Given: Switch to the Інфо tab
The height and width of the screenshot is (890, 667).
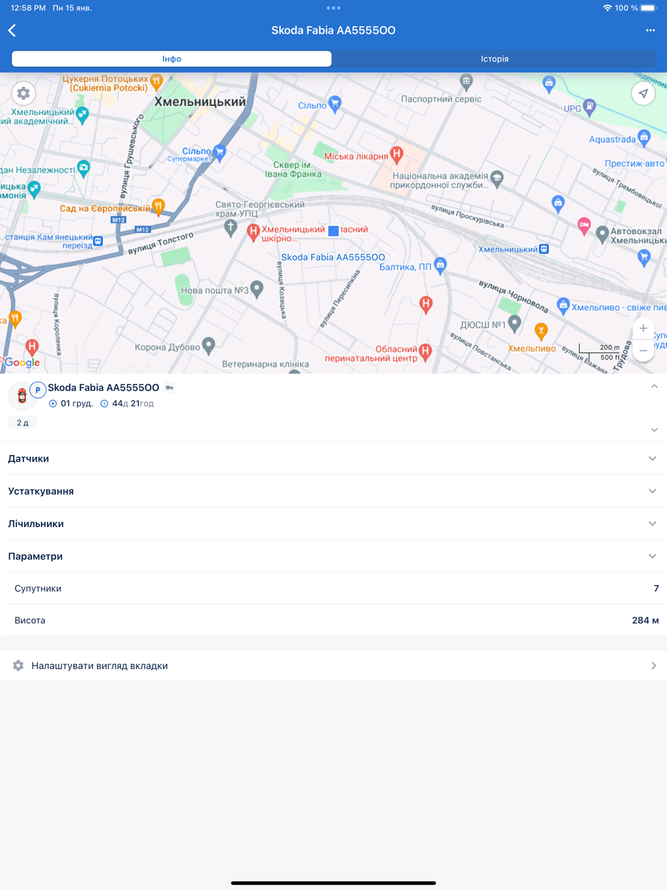Looking at the screenshot, I should click(171, 59).
